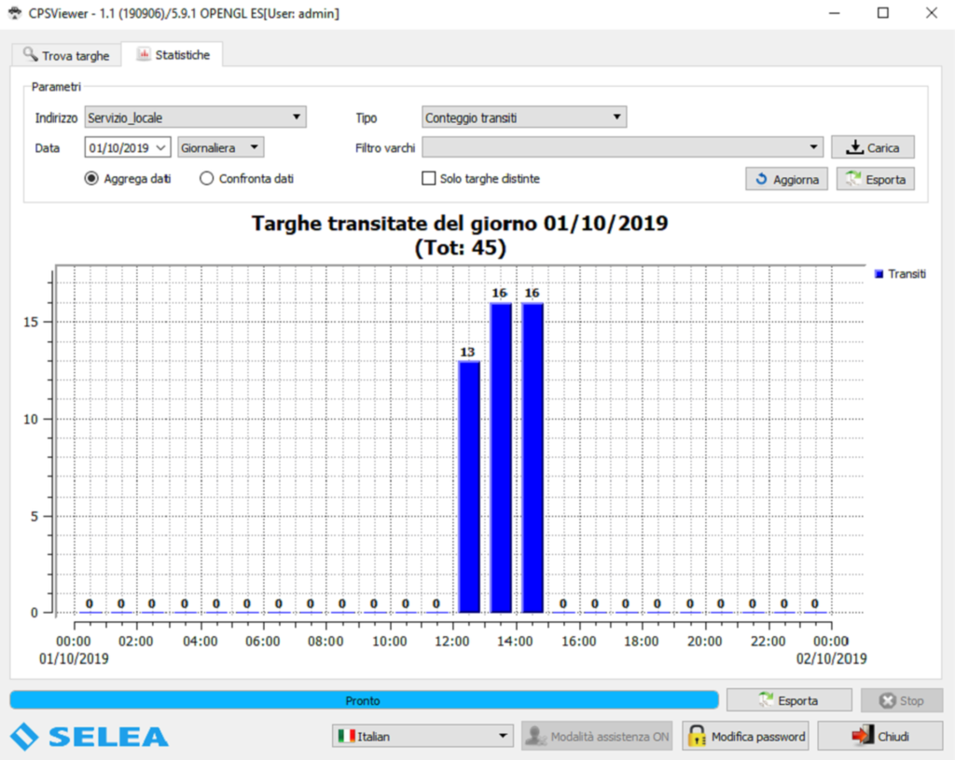Click the user icon in Modalità assistenza
The width and height of the screenshot is (955, 760).
[x=535, y=736]
